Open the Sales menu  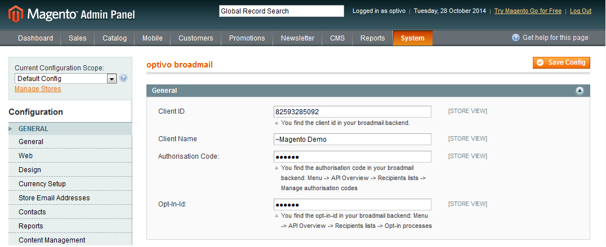[78, 38]
